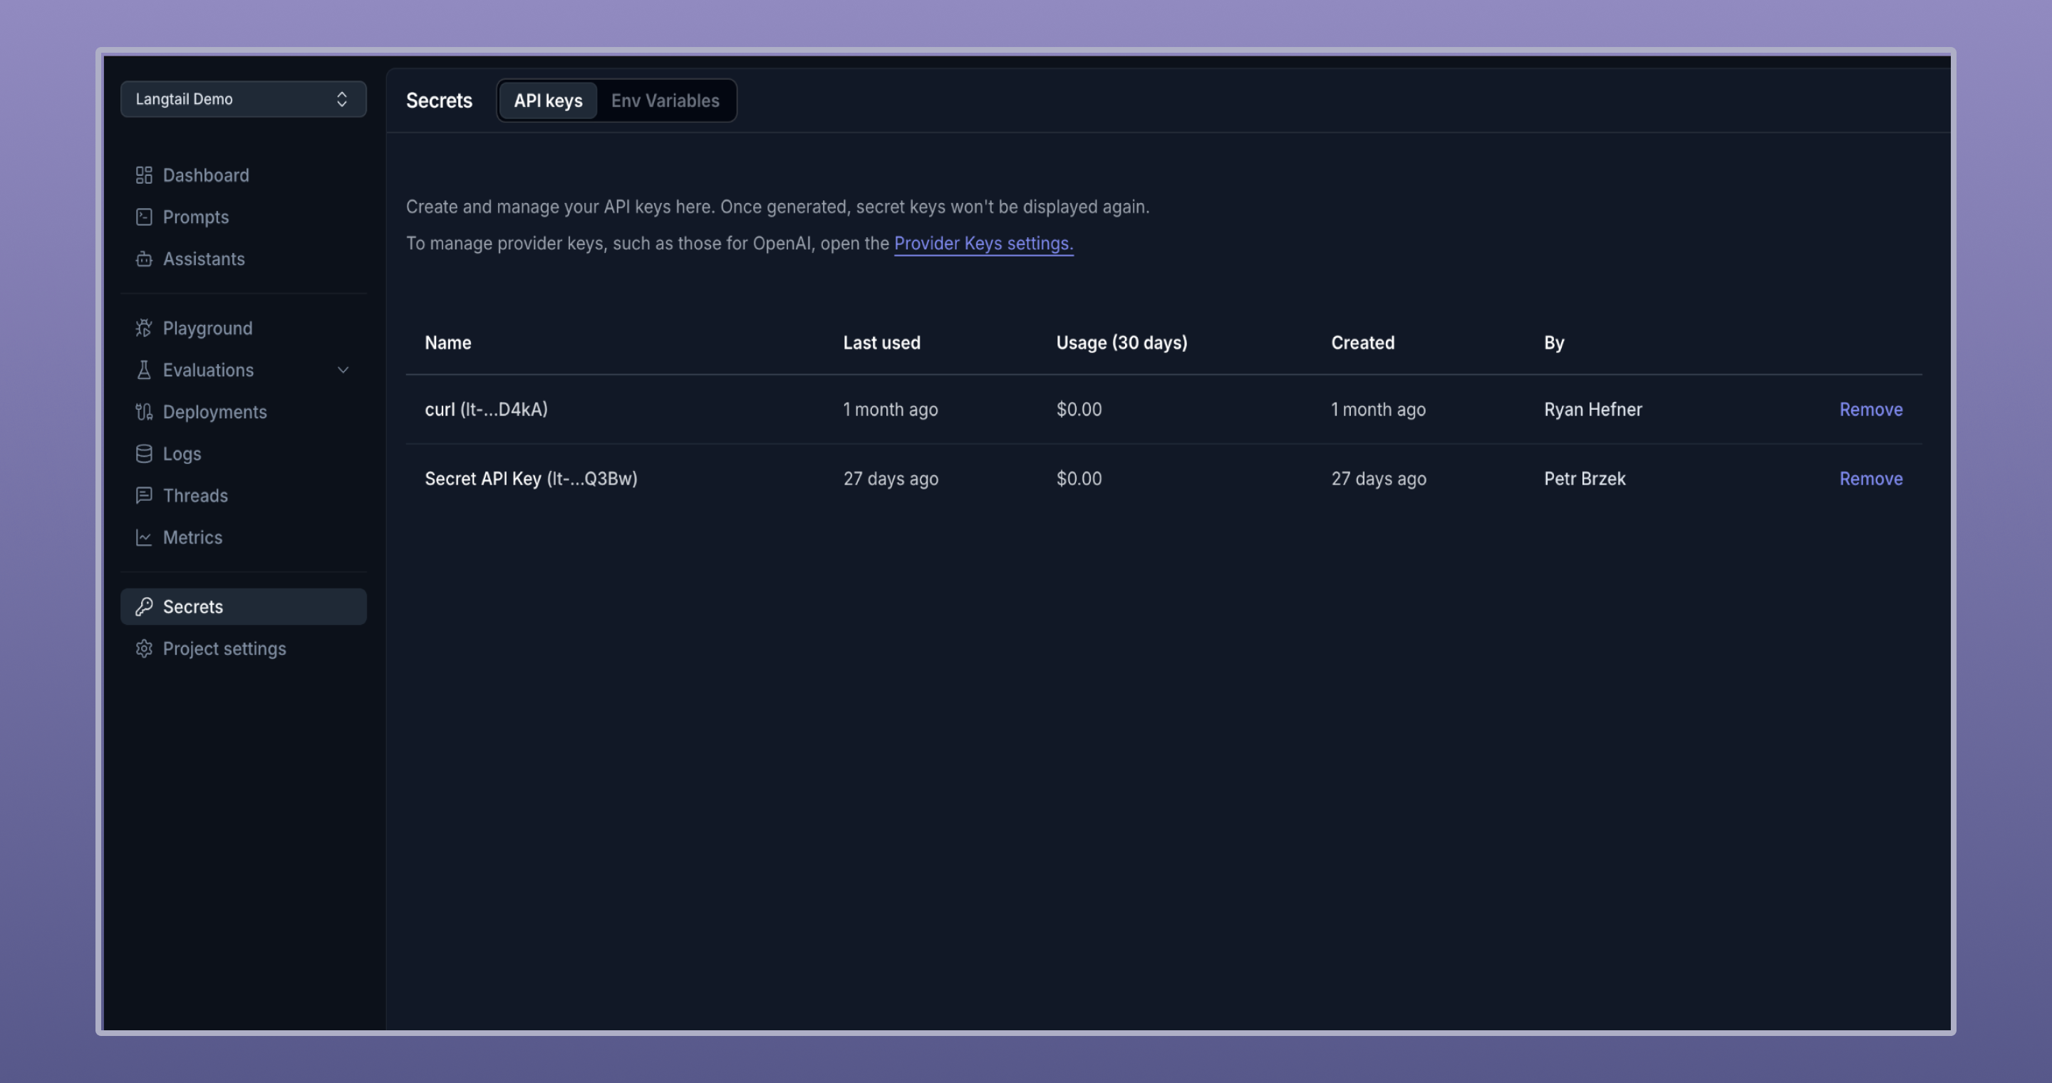Click the Threads chat icon
This screenshot has height=1083, width=2052.
[x=144, y=495]
